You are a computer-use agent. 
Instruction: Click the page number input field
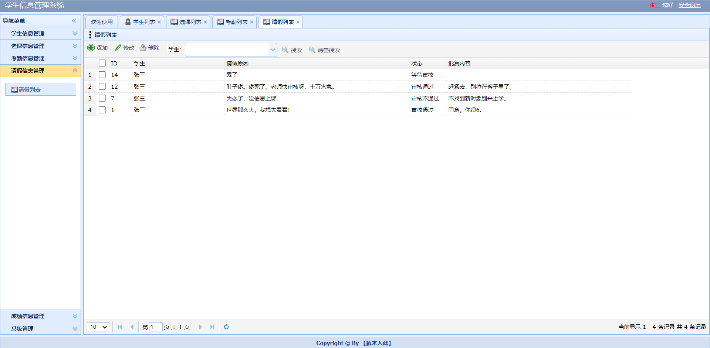coord(155,327)
